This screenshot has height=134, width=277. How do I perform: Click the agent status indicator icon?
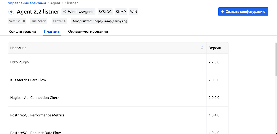(11, 12)
